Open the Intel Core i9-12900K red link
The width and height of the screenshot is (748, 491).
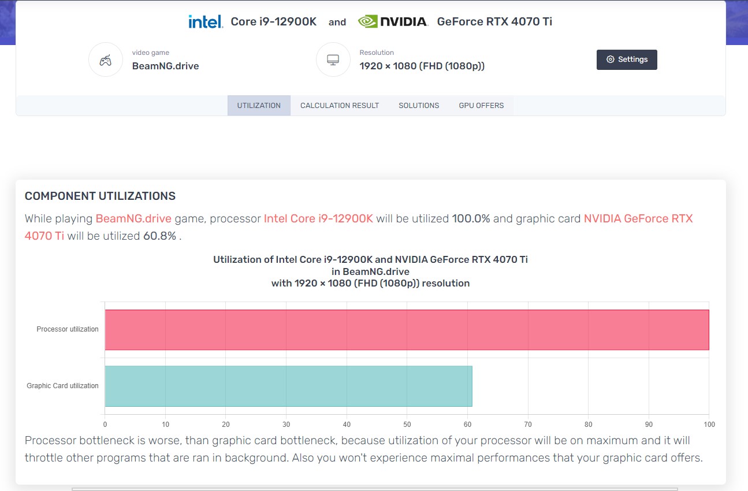pyautogui.click(x=318, y=219)
